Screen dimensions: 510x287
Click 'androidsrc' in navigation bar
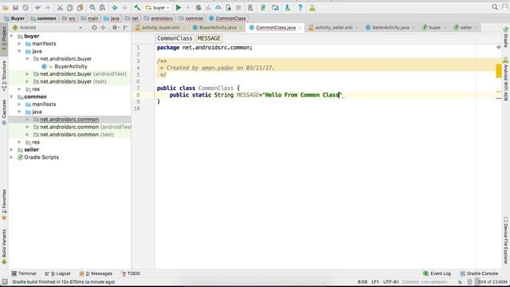[161, 18]
